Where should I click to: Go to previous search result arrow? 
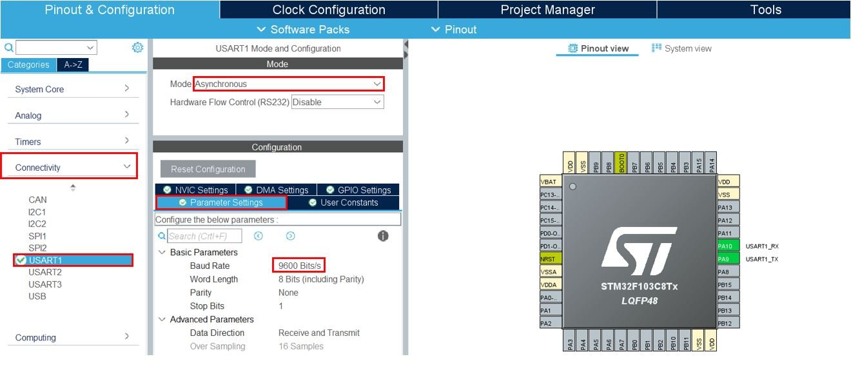tap(259, 236)
